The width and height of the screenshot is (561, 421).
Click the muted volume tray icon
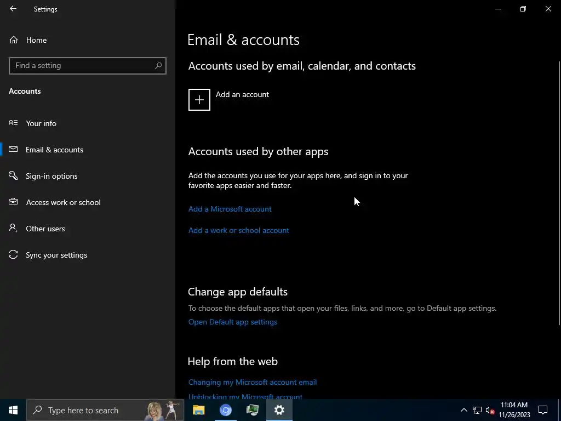tap(490, 410)
